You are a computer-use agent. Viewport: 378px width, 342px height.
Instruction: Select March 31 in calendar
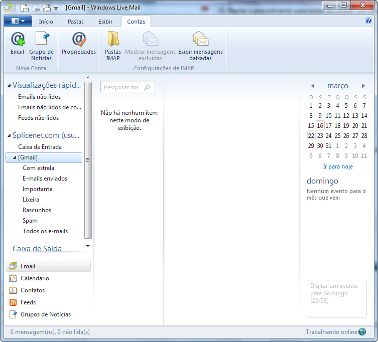(x=329, y=146)
